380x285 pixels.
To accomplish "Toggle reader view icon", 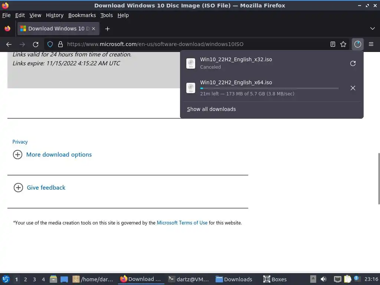I will pyautogui.click(x=333, y=45).
